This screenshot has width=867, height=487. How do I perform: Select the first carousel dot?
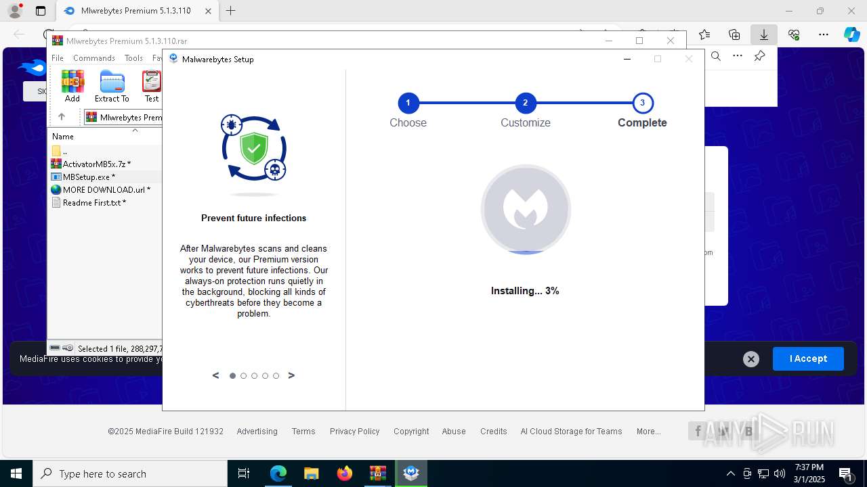tap(232, 375)
